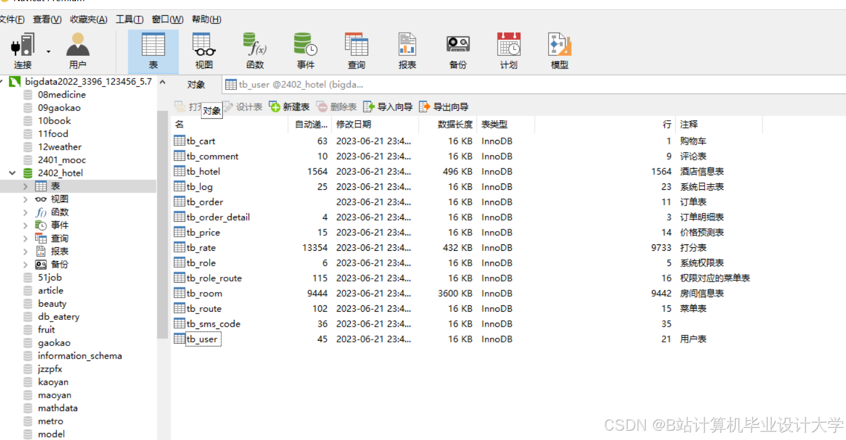Open the 连接 (Connection) toolbar icon

[x=23, y=51]
